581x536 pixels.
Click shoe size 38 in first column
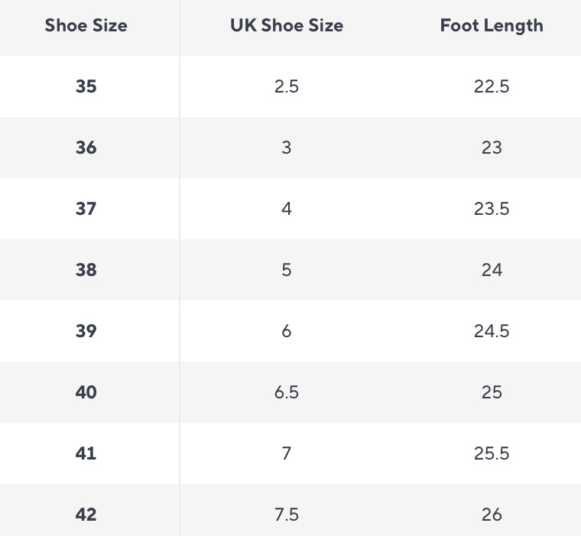(x=86, y=270)
